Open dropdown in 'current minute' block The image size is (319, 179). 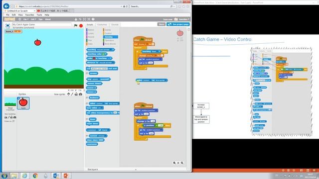pos(105,136)
